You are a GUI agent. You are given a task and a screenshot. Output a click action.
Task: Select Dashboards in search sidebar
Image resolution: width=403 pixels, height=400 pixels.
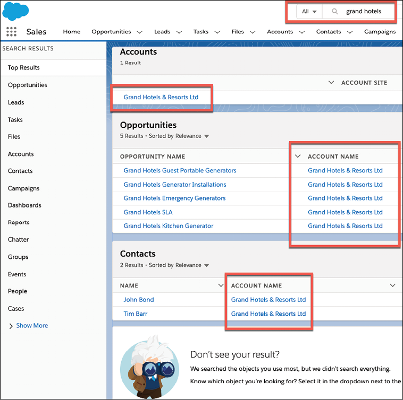pyautogui.click(x=24, y=205)
